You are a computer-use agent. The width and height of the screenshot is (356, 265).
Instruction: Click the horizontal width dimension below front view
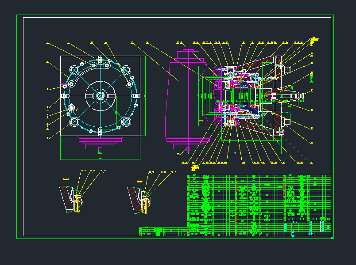tap(100, 158)
